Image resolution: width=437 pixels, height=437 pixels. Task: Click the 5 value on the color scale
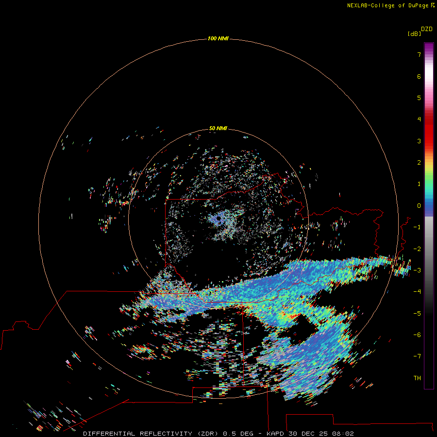419,98
